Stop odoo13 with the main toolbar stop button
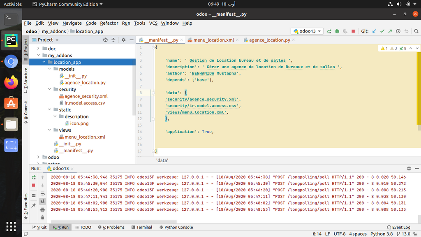This screenshot has width=421, height=237. 353,31
